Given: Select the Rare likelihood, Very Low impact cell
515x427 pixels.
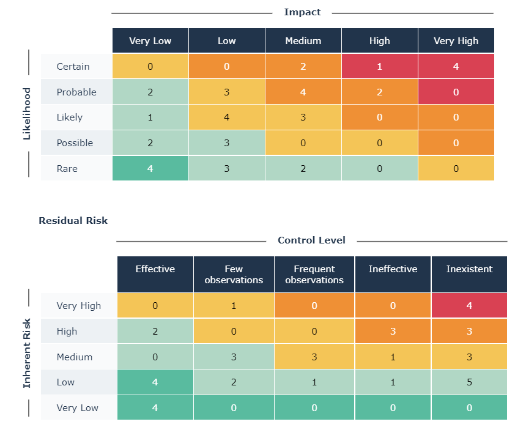Looking at the screenshot, I should pyautogui.click(x=150, y=168).
